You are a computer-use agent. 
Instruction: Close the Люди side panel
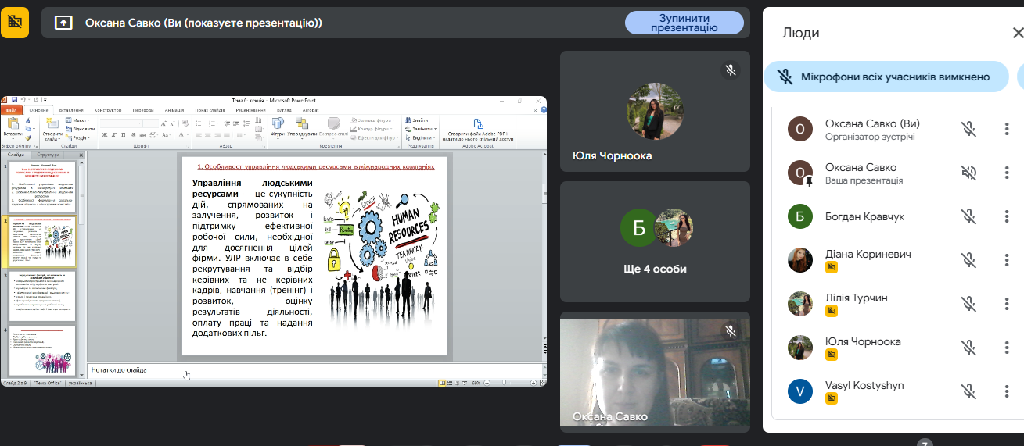1017,33
